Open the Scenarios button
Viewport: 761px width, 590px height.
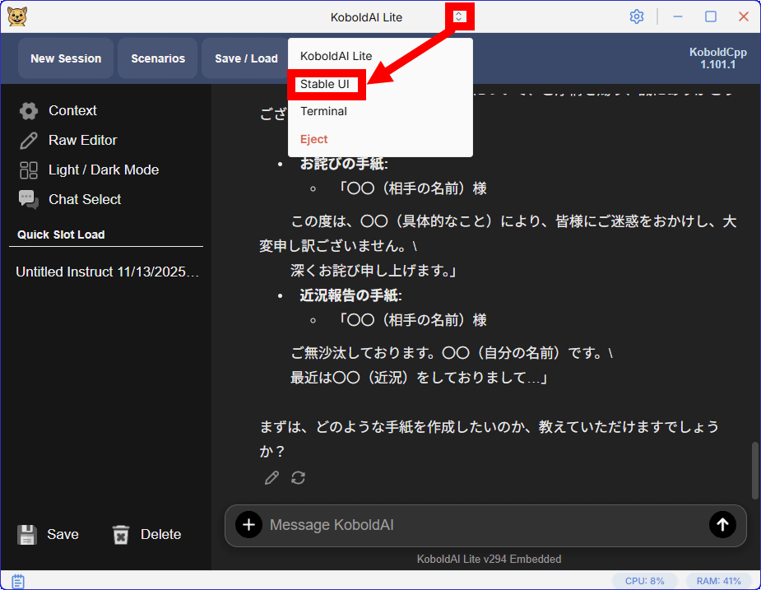158,58
